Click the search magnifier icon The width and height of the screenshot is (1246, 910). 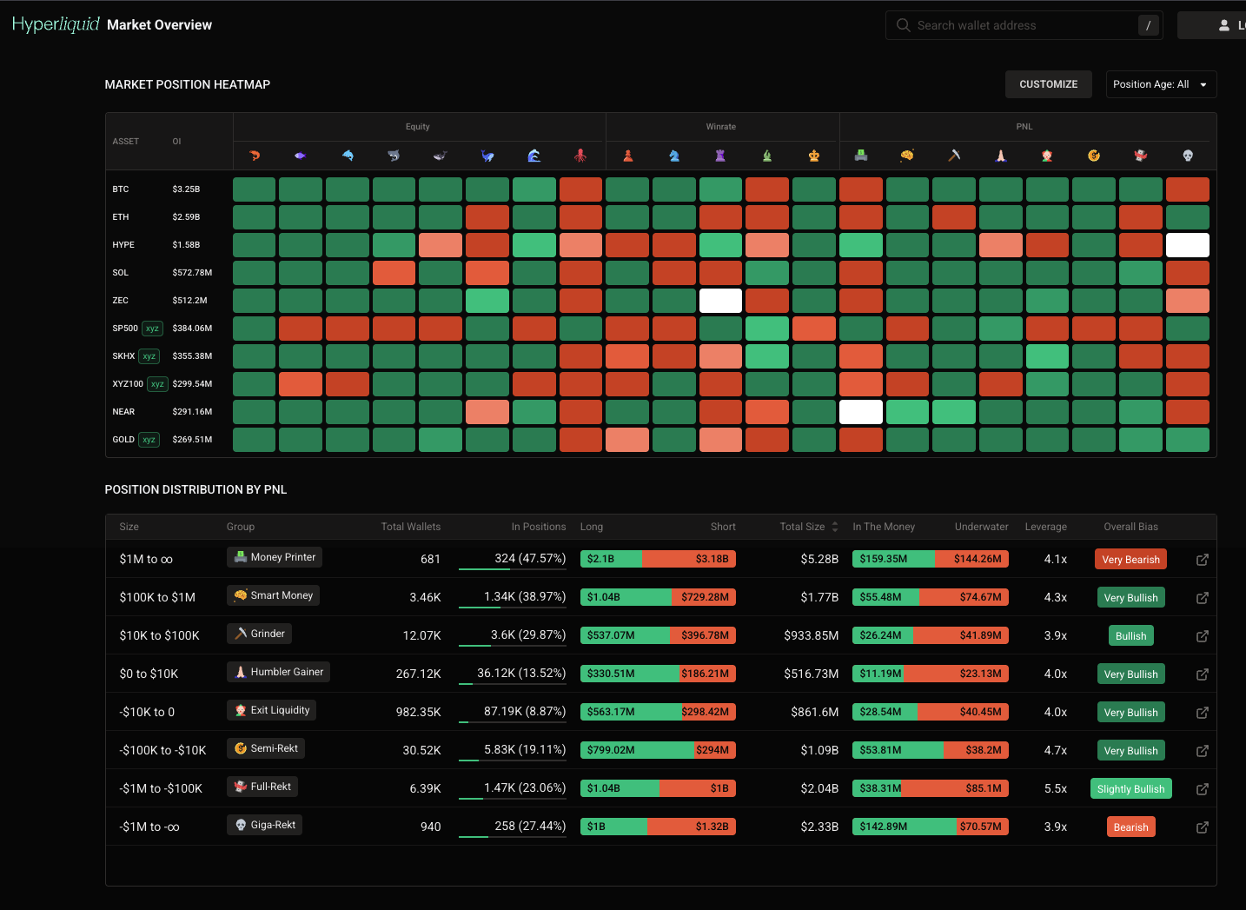(x=904, y=25)
